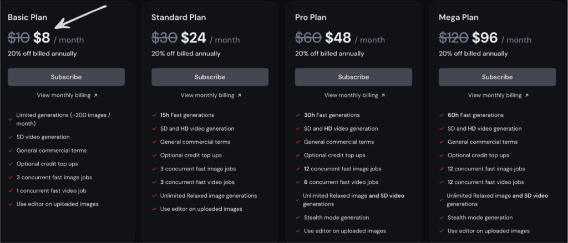The width and height of the screenshot is (568, 243).
Task: Click the Standard Plan $24 price
Action: tap(194, 38)
